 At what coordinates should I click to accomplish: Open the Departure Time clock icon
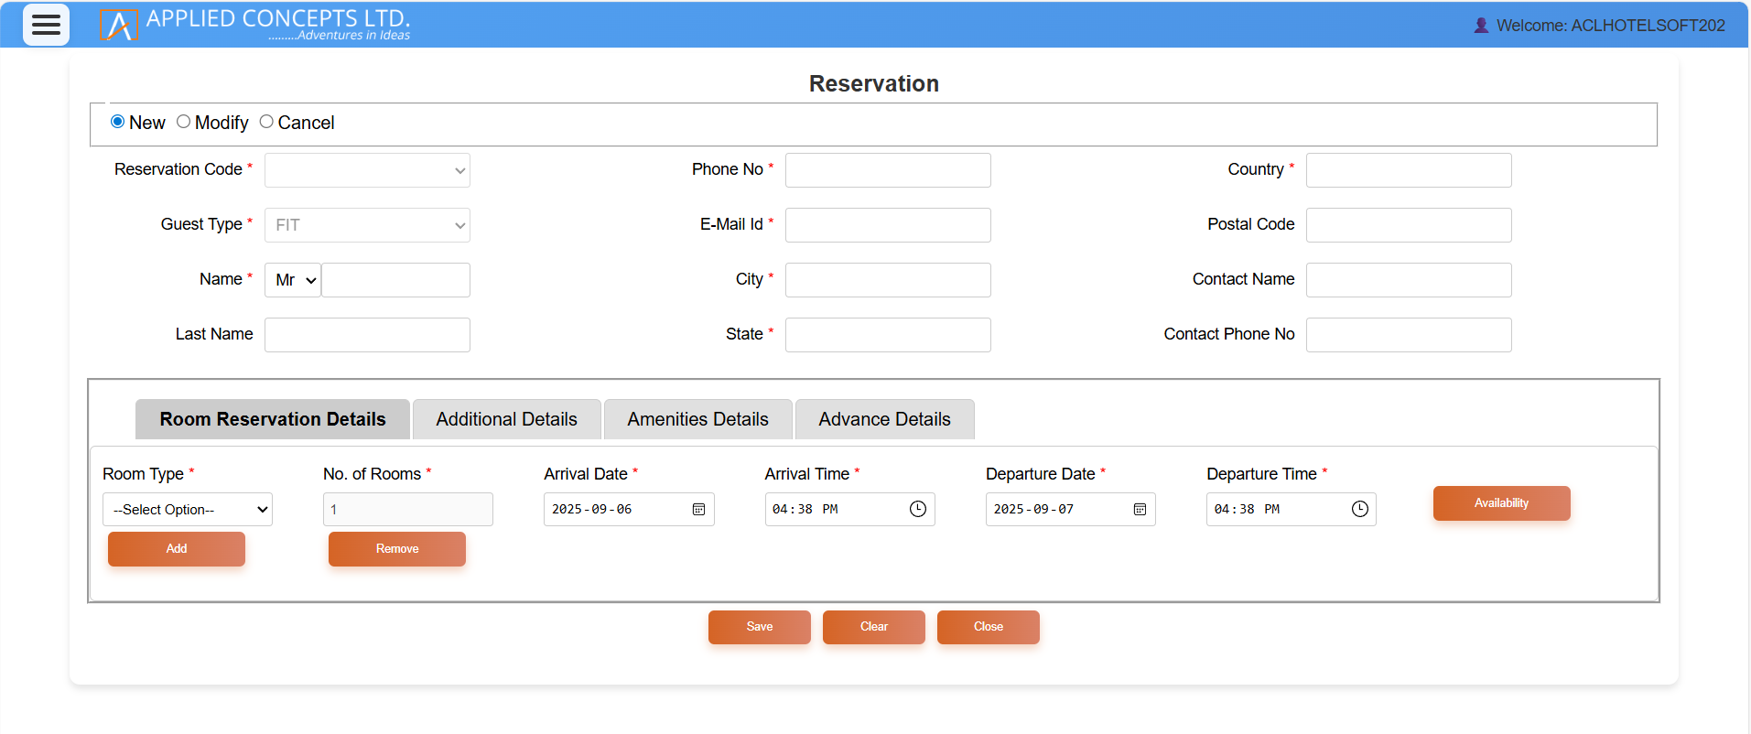coord(1360,510)
